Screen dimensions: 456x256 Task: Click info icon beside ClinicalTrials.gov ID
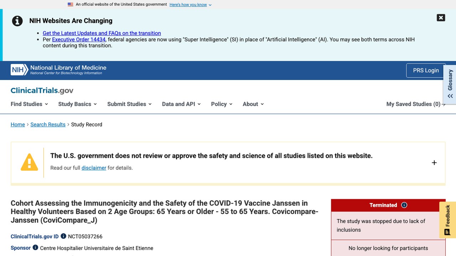(63, 236)
